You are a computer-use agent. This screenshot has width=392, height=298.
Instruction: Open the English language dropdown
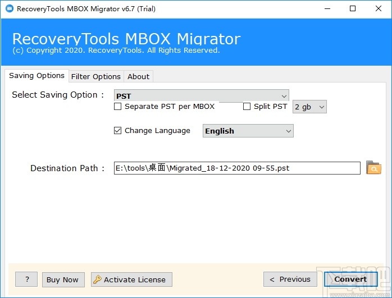point(248,131)
